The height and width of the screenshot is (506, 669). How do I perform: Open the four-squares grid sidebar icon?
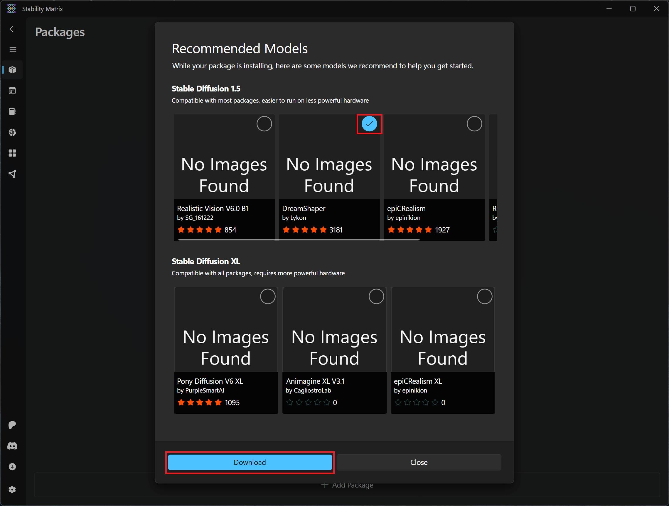tap(12, 153)
